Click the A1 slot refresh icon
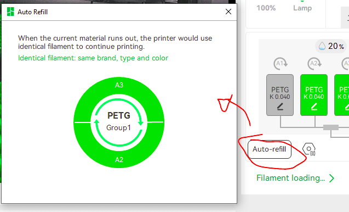Viewport: 349px width, 212px height. point(281,64)
